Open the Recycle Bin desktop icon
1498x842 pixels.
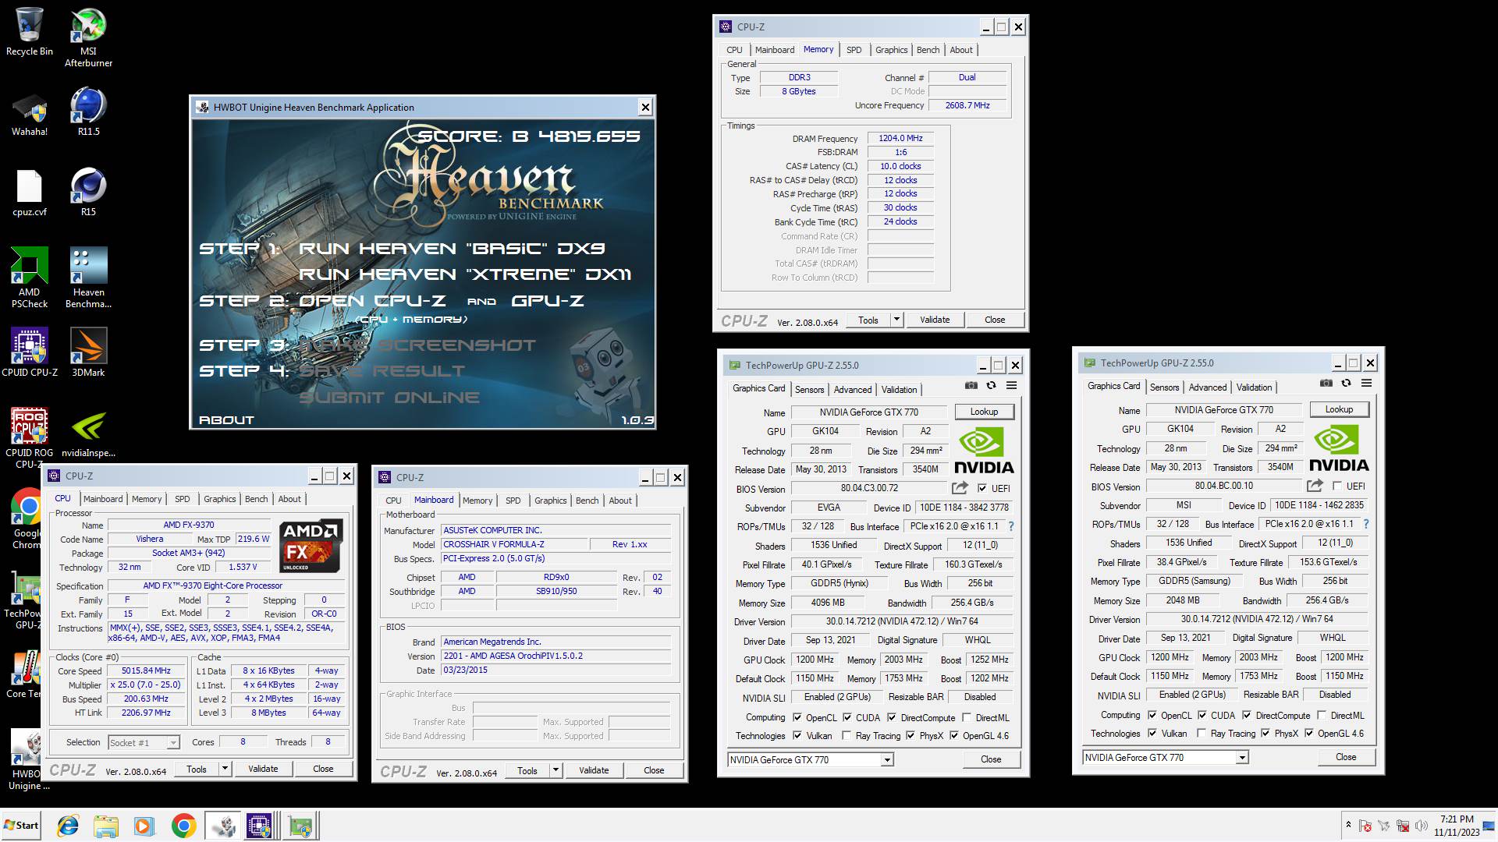pos(29,31)
